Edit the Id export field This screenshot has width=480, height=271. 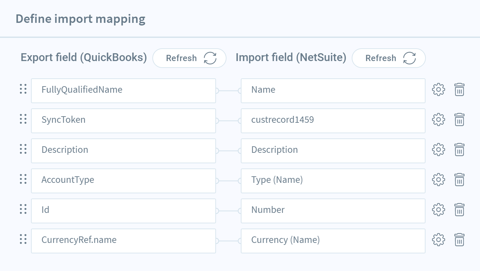tap(123, 211)
